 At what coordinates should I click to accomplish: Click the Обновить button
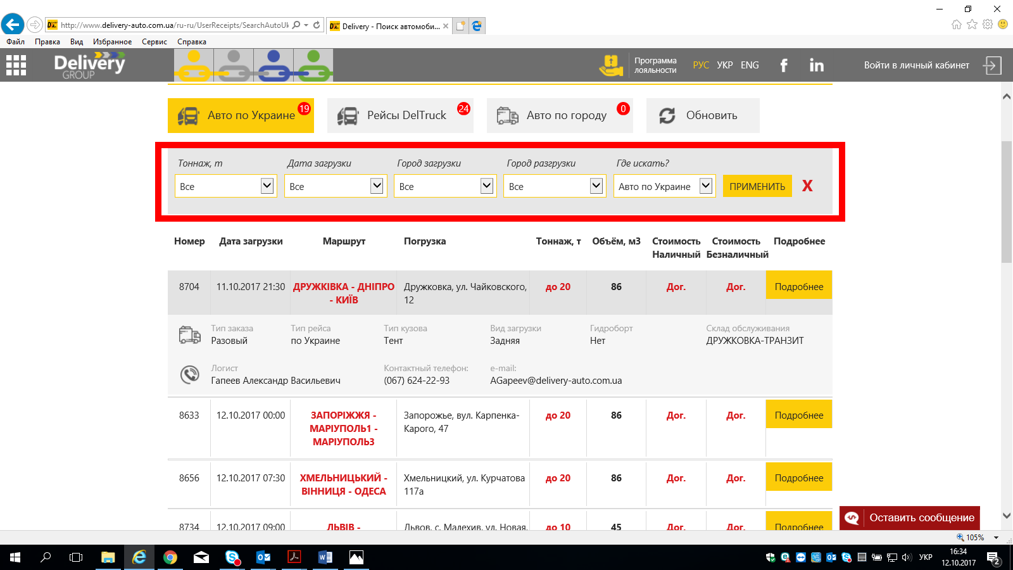(x=703, y=115)
